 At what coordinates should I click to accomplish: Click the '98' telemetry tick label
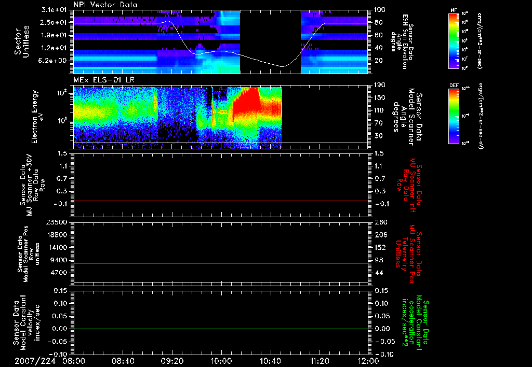click(378, 260)
